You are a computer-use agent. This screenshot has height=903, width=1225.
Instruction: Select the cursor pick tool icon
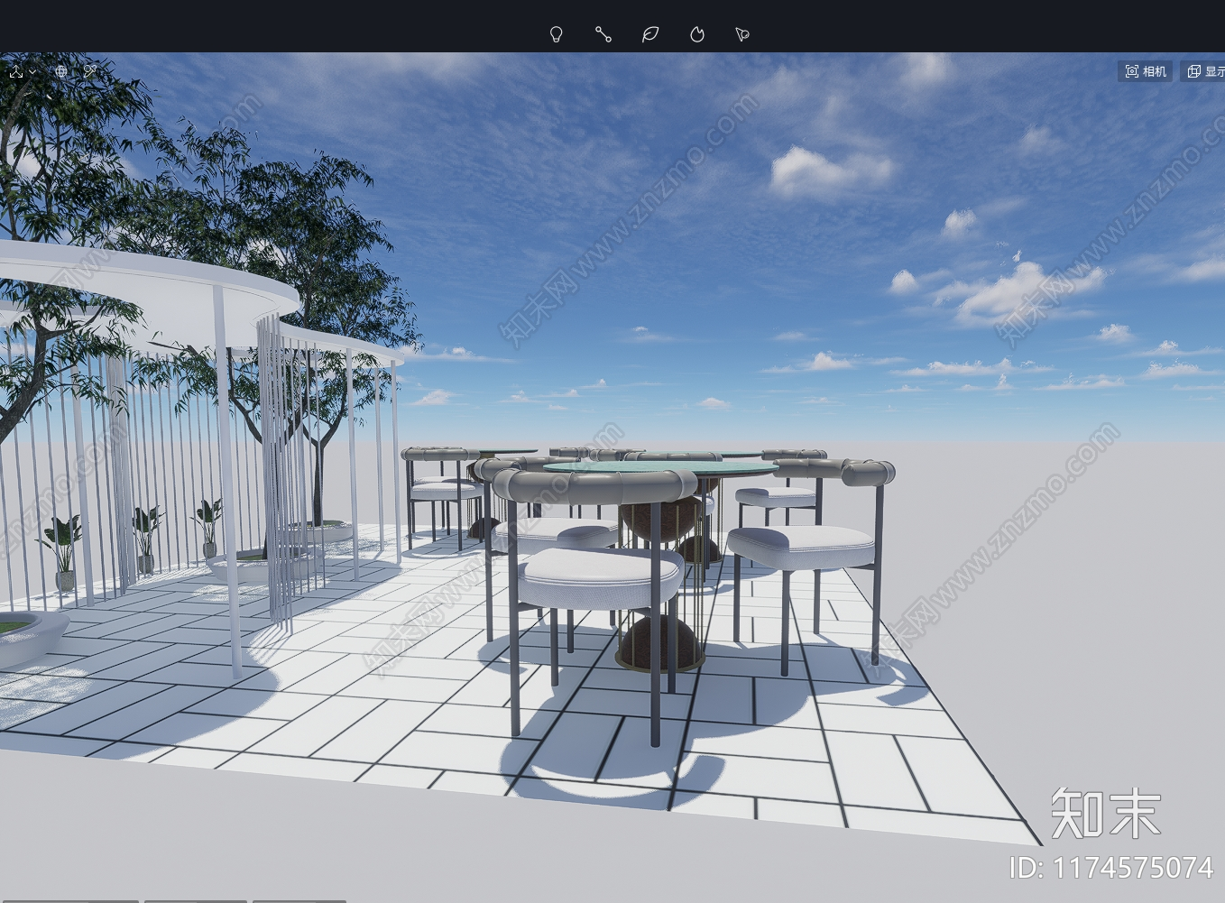[x=742, y=34]
